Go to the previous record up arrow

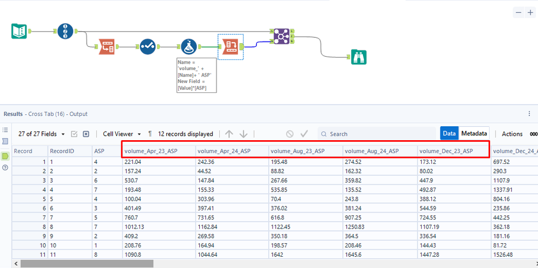coord(229,134)
